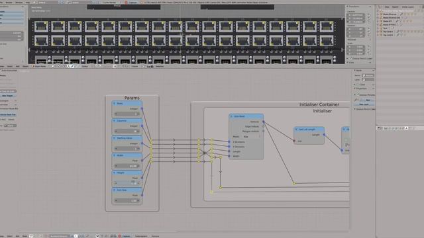Click the Columns node Integer output socket
424x238 pixels.
click(x=142, y=126)
